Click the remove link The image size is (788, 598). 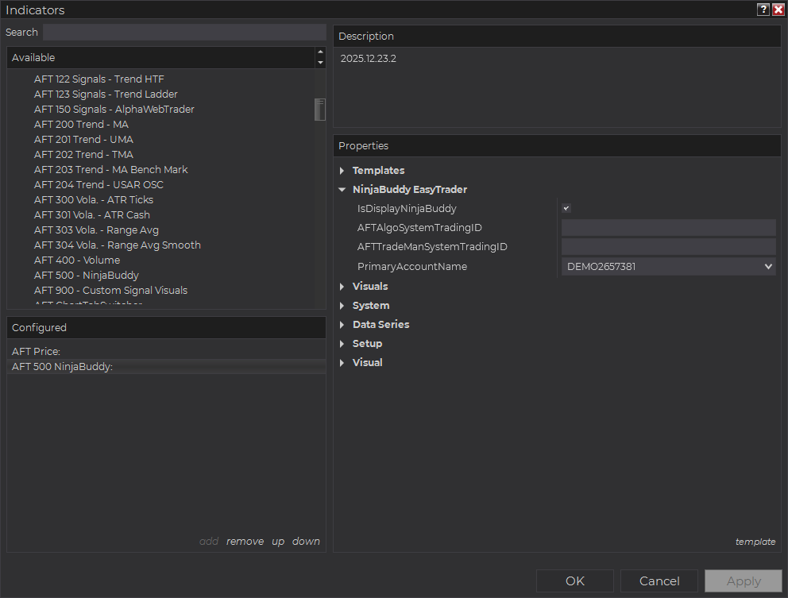point(245,541)
